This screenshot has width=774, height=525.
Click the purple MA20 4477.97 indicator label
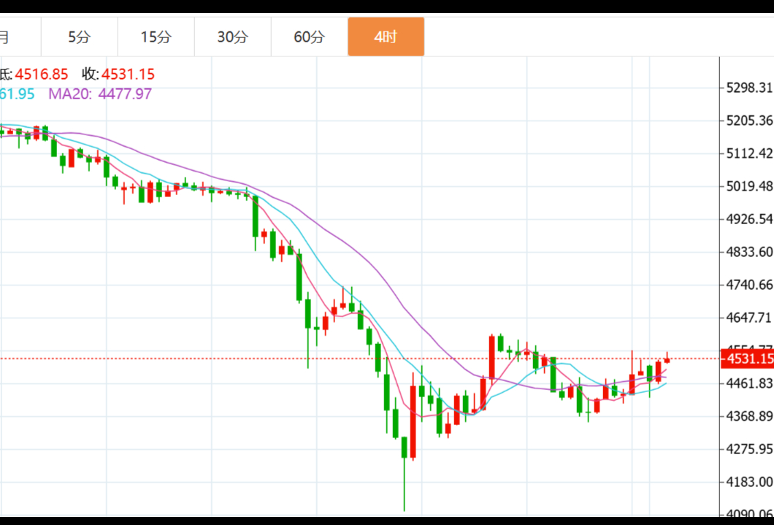tap(100, 93)
